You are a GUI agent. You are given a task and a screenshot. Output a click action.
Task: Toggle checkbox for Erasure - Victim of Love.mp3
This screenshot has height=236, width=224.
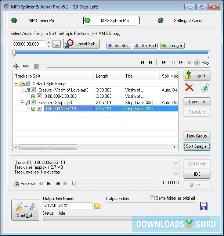(33, 90)
